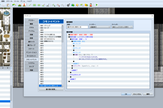Open the Resource Manager folder icon
The height and width of the screenshot is (108, 163).
pyautogui.click(x=86, y=5)
